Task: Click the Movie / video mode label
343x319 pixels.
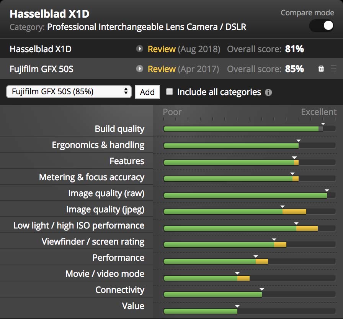Action: [x=105, y=274]
